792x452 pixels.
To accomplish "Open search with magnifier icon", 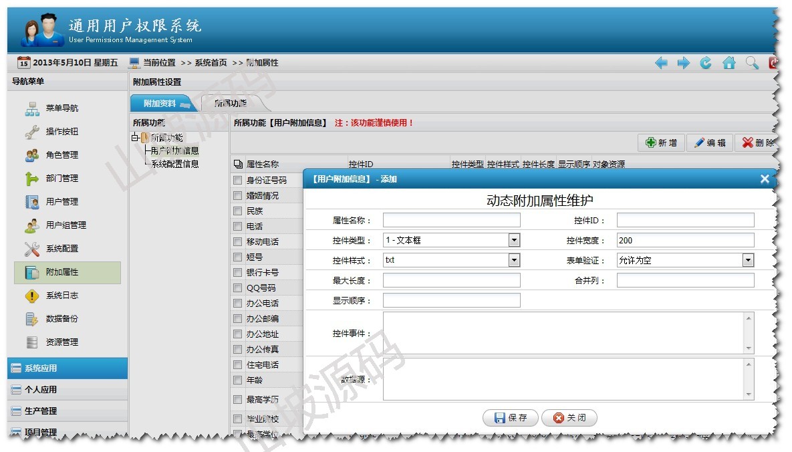I will coord(752,63).
